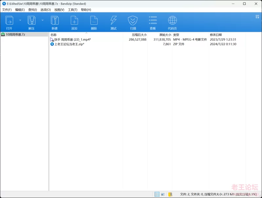Screen dimensions: 262x198
Task: Switch to details list view in status bar
Action: click(x=157, y=194)
